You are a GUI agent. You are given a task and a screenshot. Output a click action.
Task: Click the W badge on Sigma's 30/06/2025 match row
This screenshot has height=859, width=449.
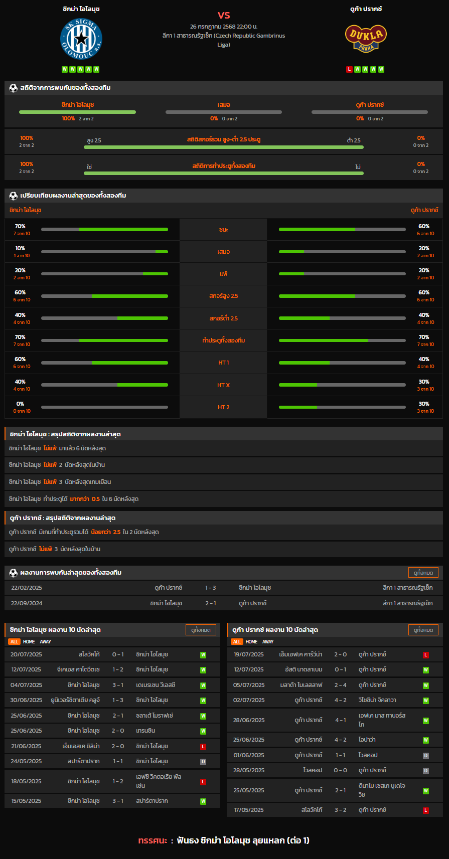pos(203,701)
